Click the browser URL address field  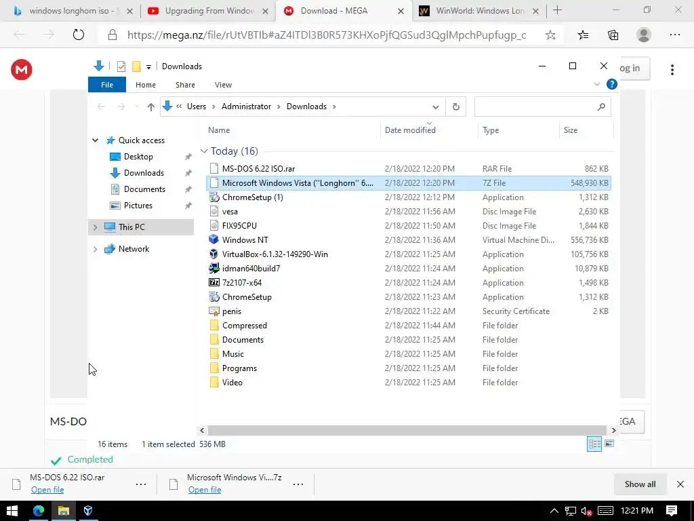click(x=327, y=35)
